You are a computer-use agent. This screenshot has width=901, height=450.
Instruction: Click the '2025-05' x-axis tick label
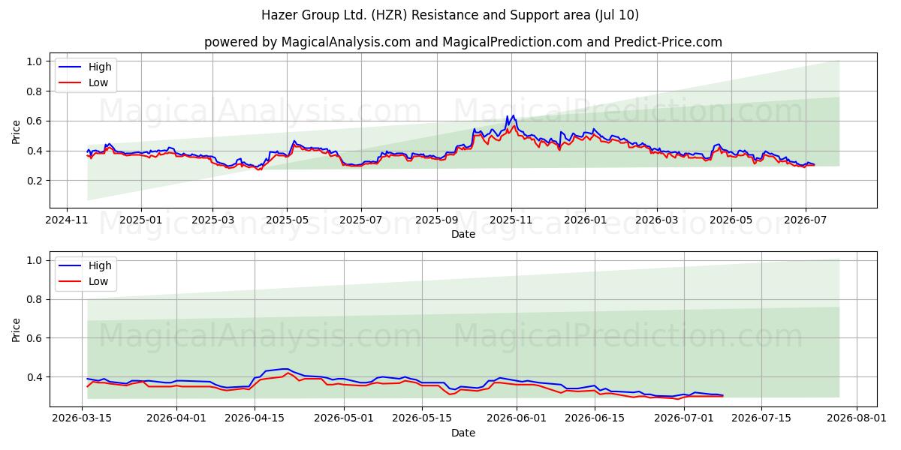[x=287, y=220]
